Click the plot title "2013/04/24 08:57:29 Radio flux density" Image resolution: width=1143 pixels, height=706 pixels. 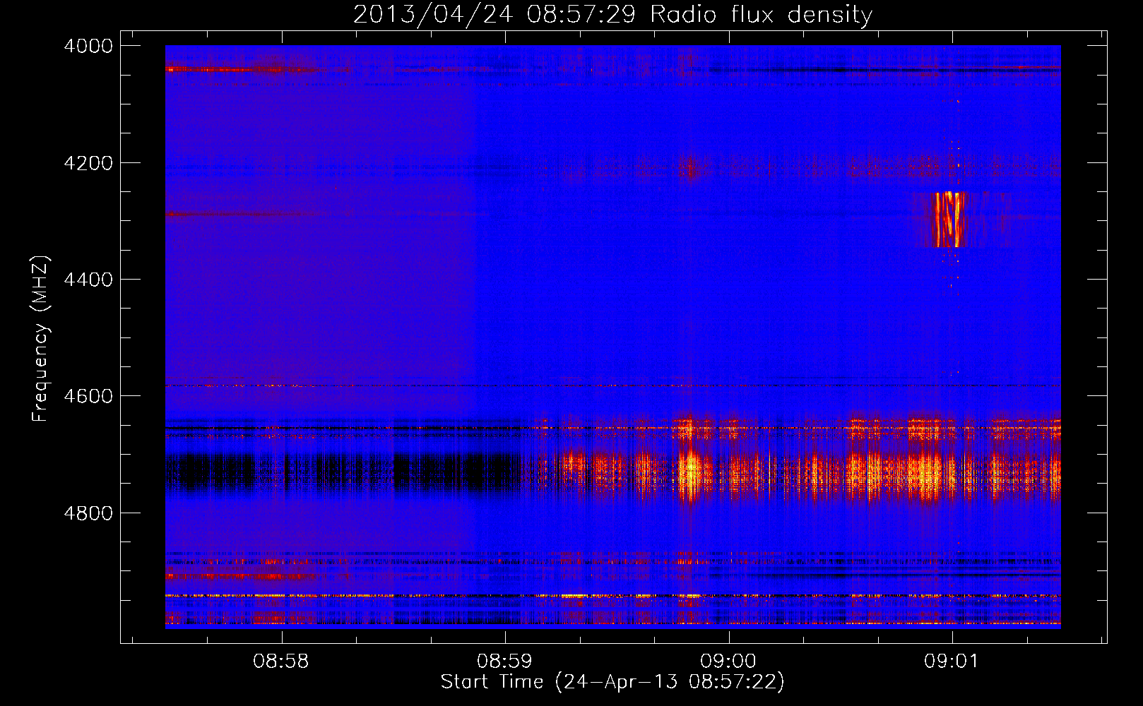(612, 14)
